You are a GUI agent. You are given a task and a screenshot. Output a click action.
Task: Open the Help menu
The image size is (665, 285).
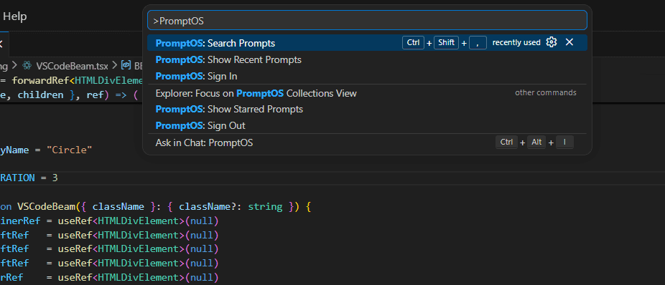tap(15, 16)
